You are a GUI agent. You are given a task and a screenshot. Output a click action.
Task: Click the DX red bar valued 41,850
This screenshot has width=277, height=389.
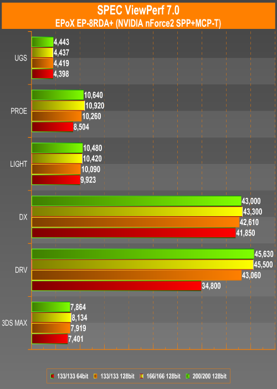click(x=134, y=233)
